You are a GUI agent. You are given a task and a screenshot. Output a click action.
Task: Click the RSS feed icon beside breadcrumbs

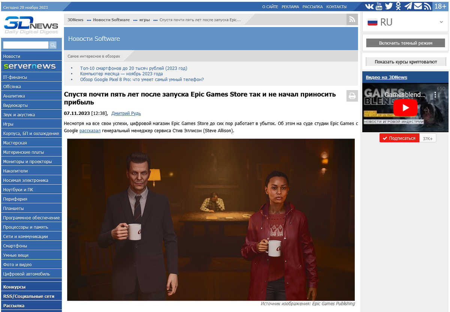coord(352,20)
